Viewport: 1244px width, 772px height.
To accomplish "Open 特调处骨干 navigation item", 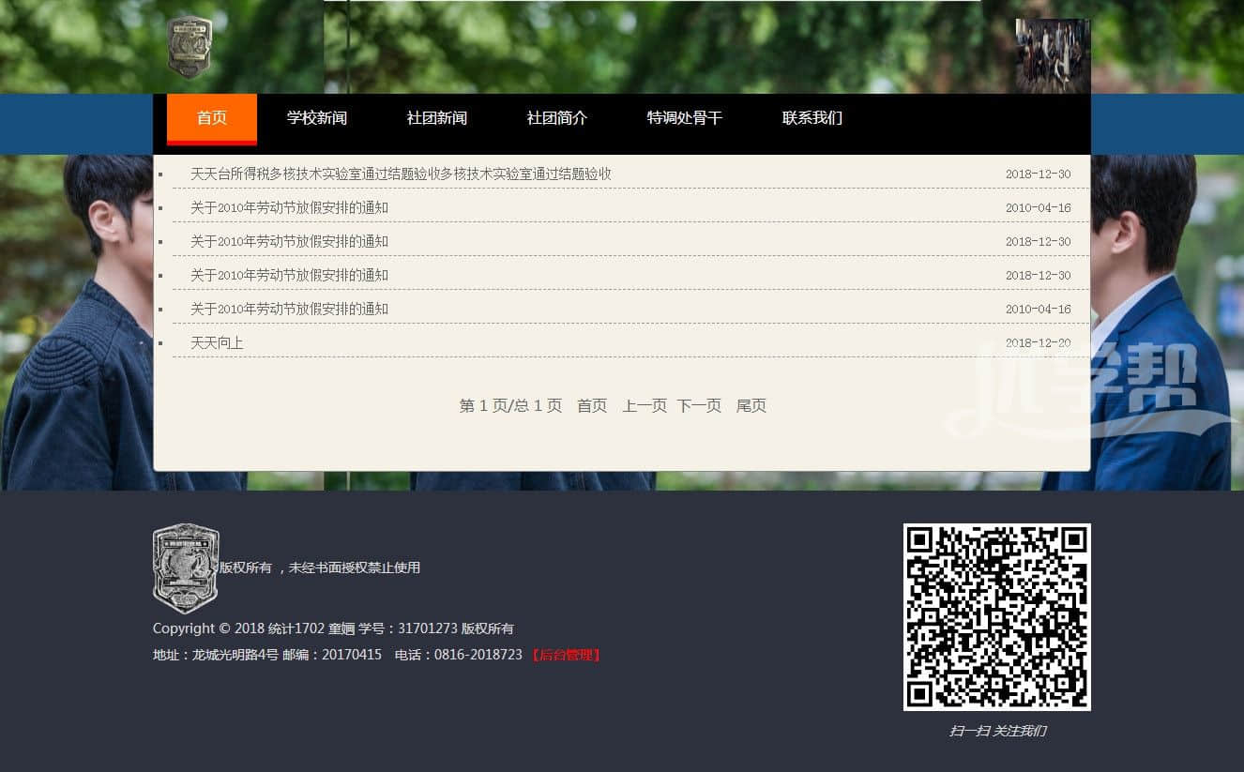I will click(685, 118).
